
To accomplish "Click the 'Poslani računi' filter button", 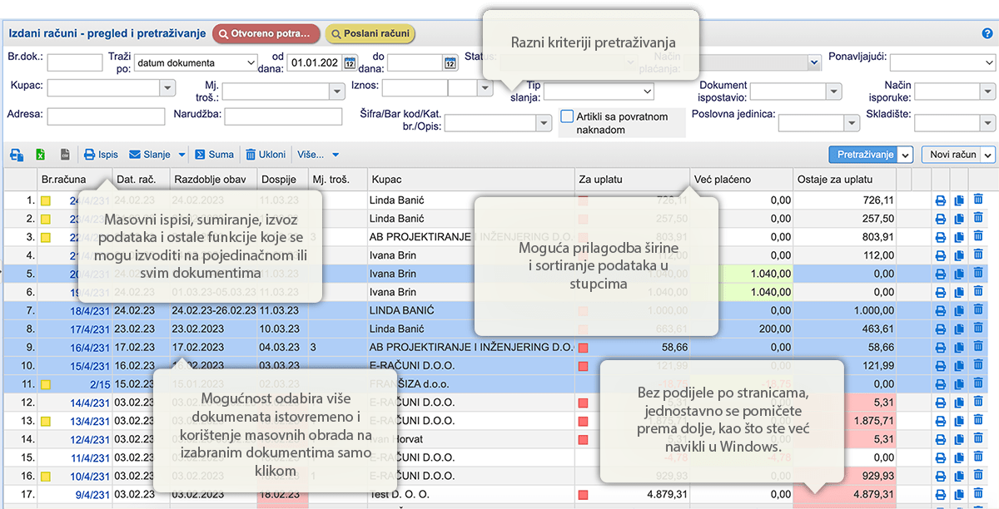I will [370, 34].
